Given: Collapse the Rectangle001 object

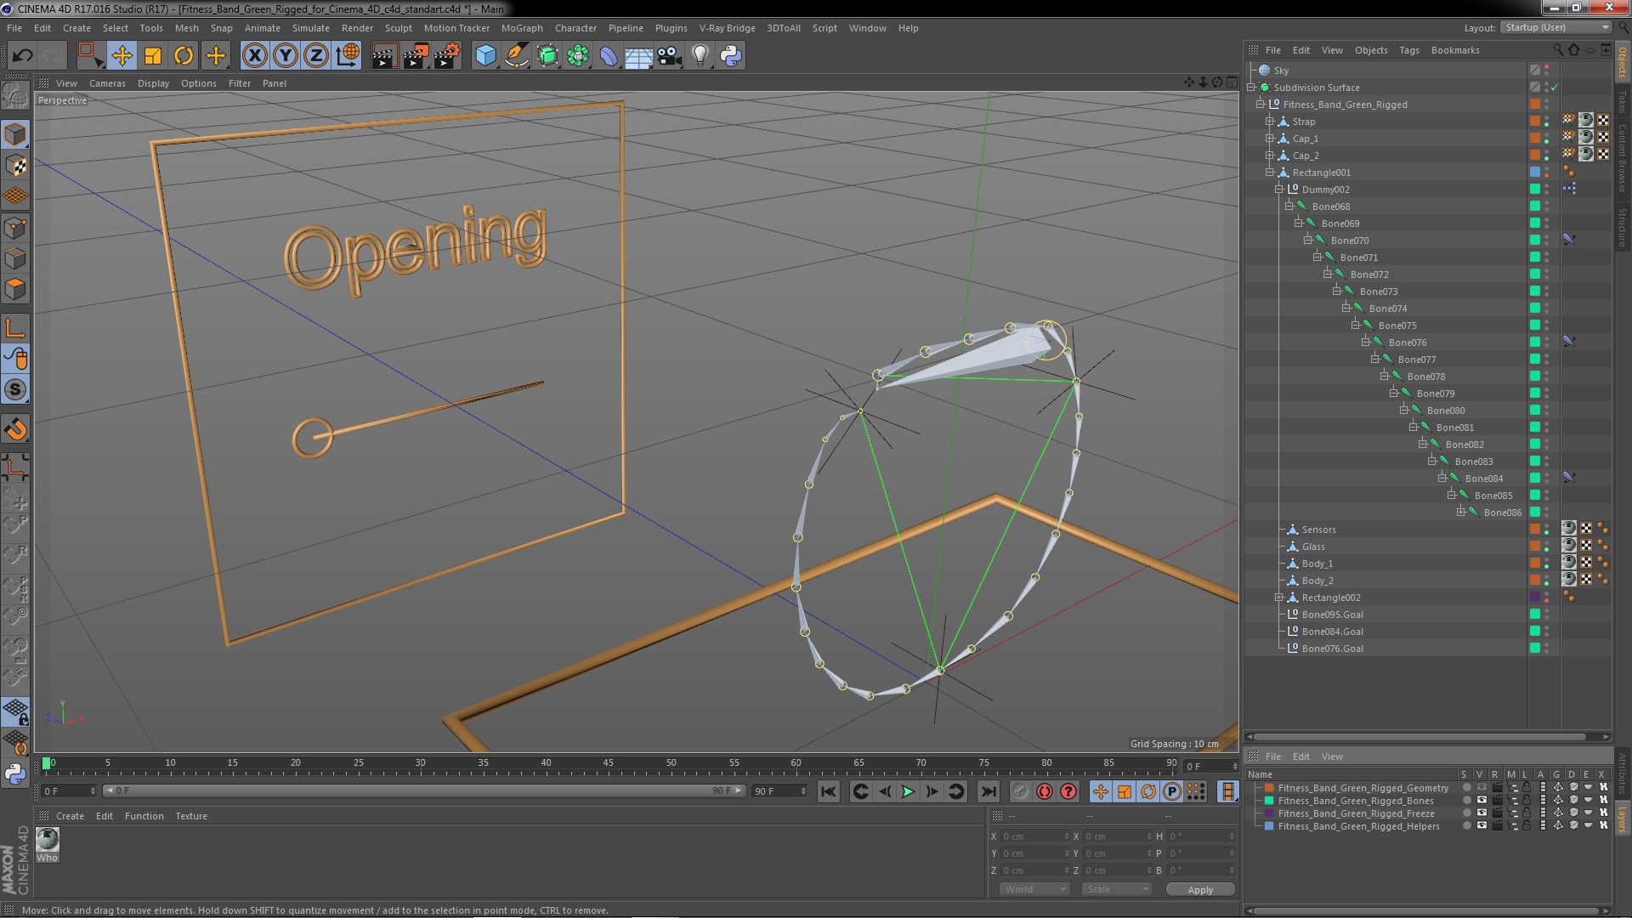Looking at the screenshot, I should [1270, 173].
